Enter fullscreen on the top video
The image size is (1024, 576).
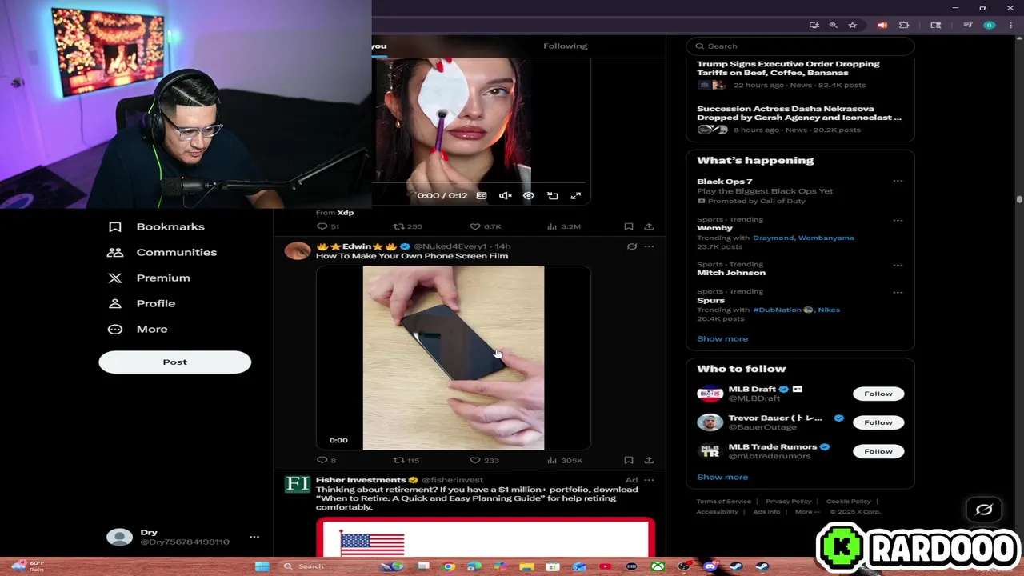click(575, 195)
